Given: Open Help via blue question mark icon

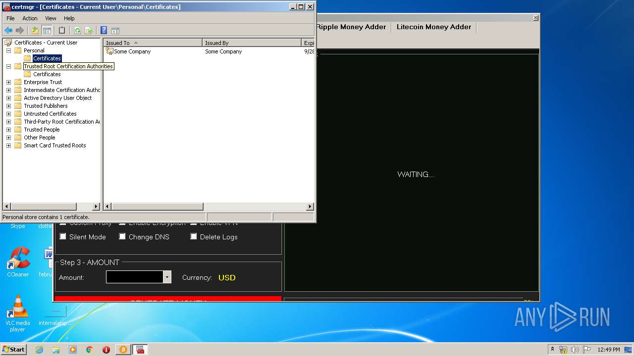Looking at the screenshot, I should pos(104,31).
